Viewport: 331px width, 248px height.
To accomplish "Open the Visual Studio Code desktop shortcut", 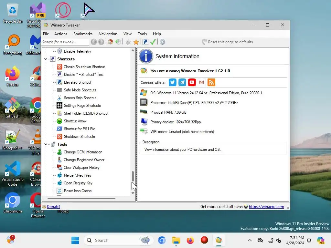I will tap(13, 173).
